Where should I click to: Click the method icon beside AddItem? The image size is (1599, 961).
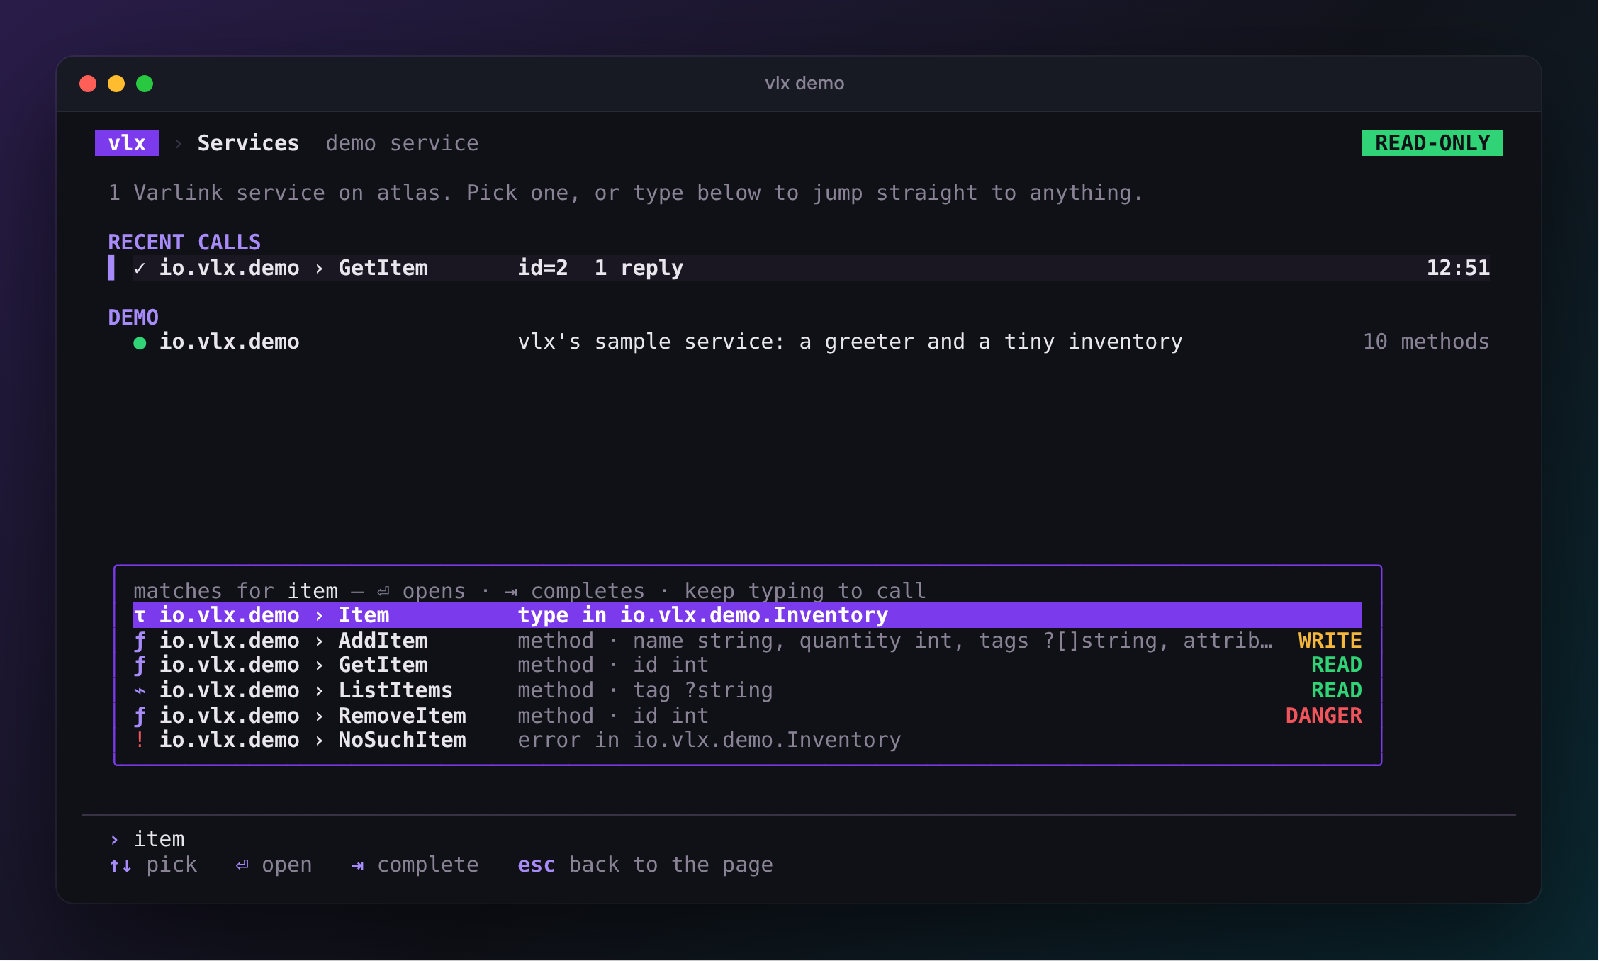click(140, 641)
